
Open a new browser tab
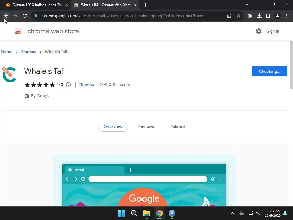(x=146, y=5)
